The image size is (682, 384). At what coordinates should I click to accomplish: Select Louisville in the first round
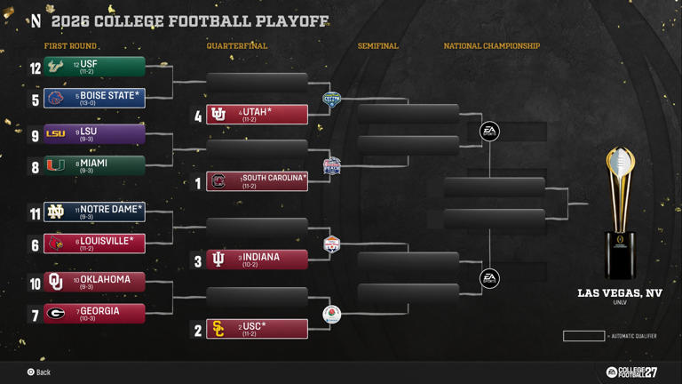pyautogui.click(x=94, y=244)
